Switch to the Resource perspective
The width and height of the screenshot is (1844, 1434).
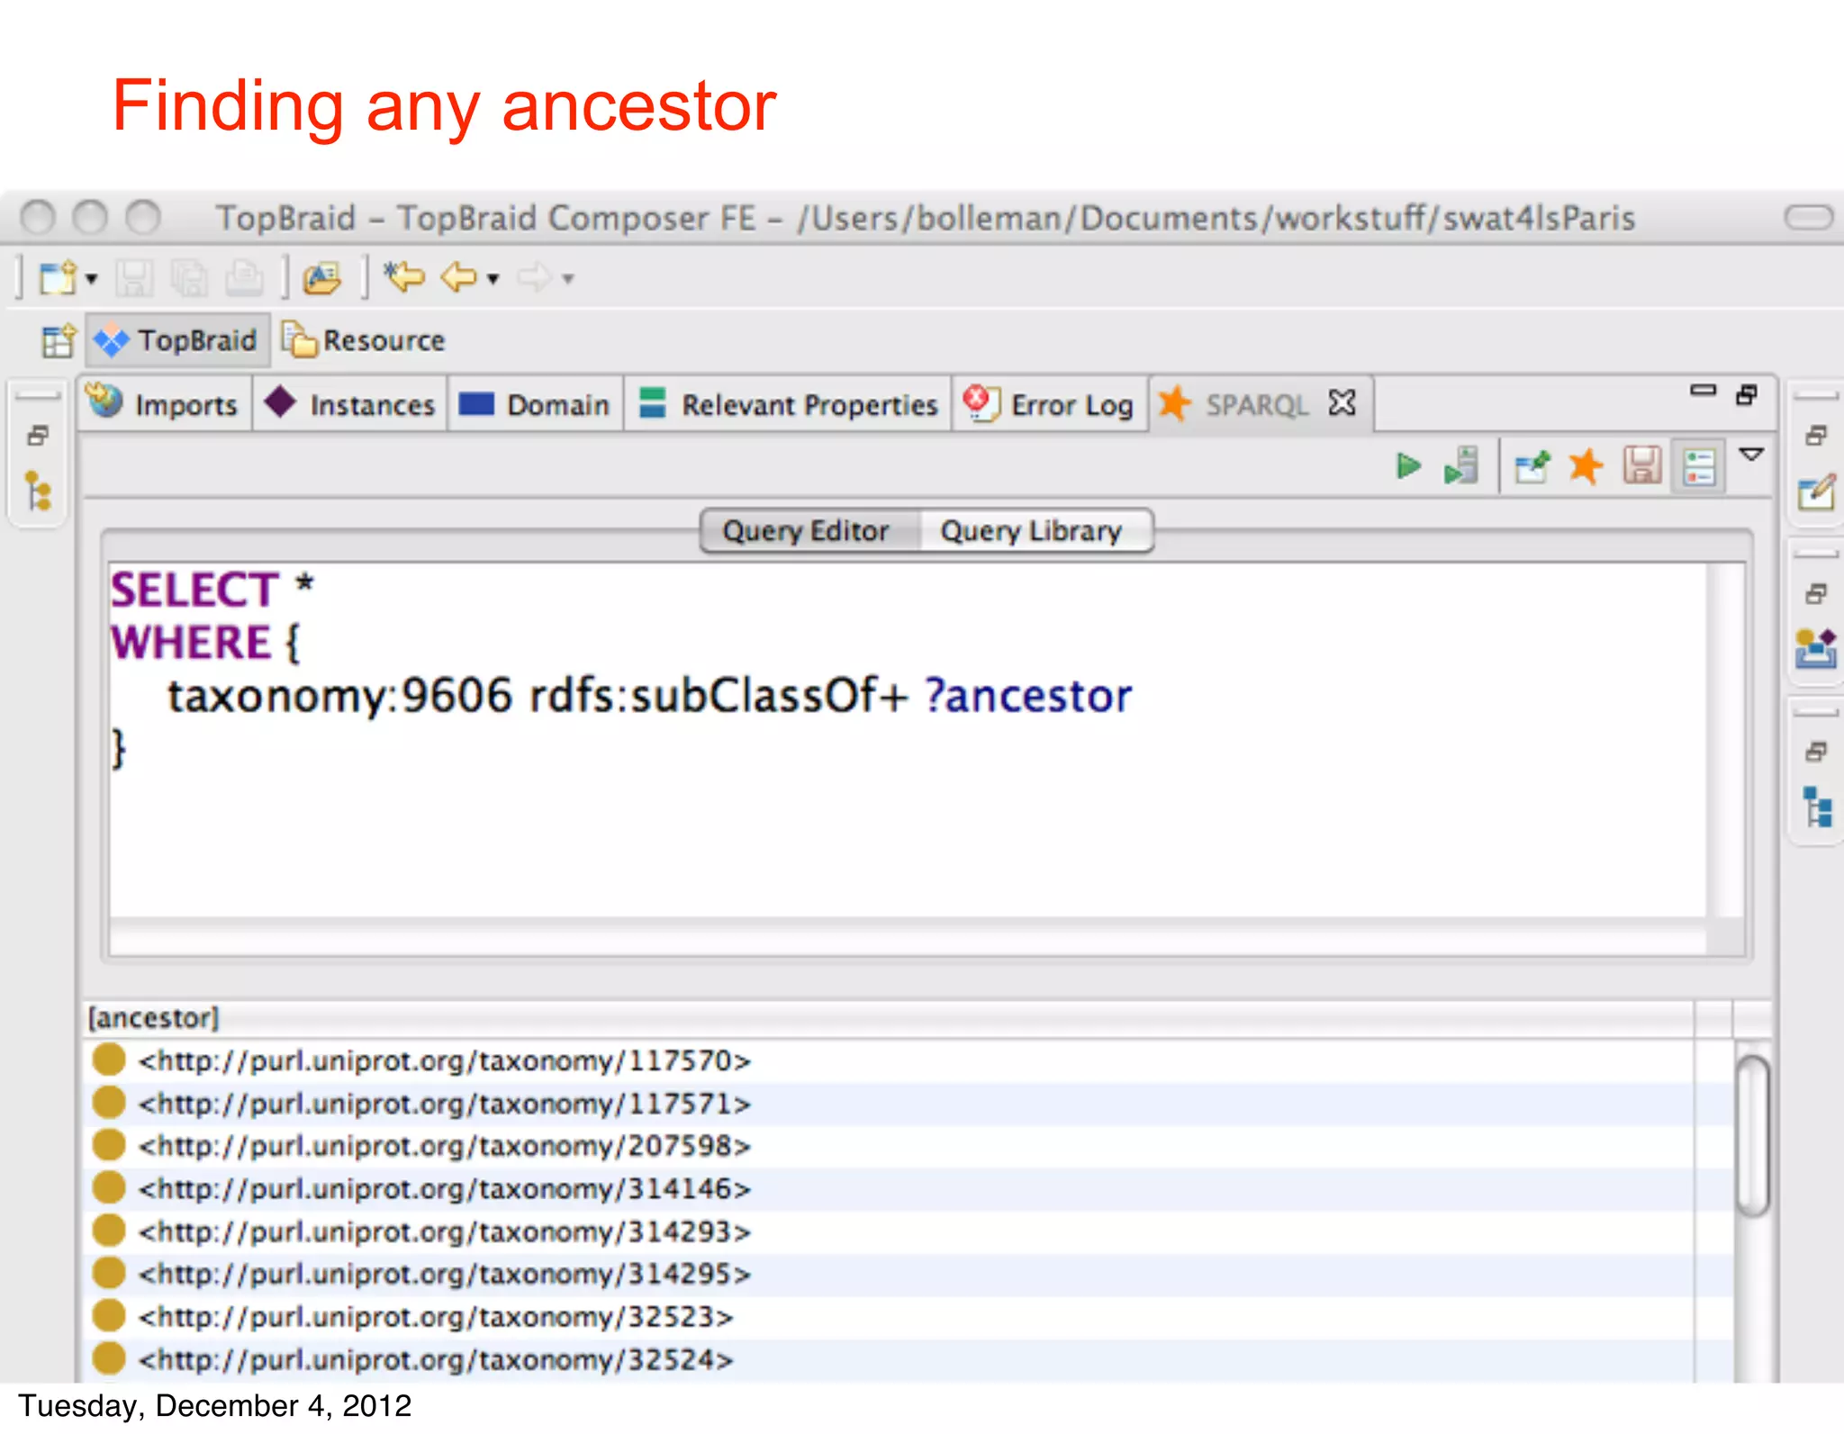363,340
